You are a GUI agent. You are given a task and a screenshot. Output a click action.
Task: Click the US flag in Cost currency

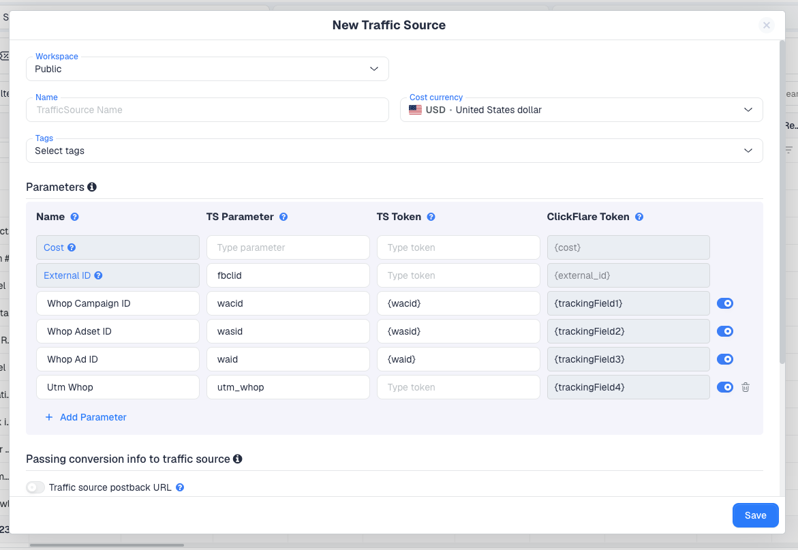(x=415, y=110)
